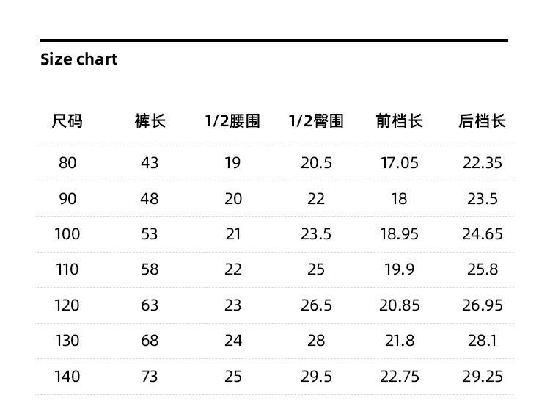Select hip value 26.5 cell
The height and width of the screenshot is (406, 550).
(316, 305)
